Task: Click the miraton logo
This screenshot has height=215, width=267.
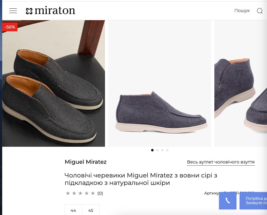Action: (50, 11)
